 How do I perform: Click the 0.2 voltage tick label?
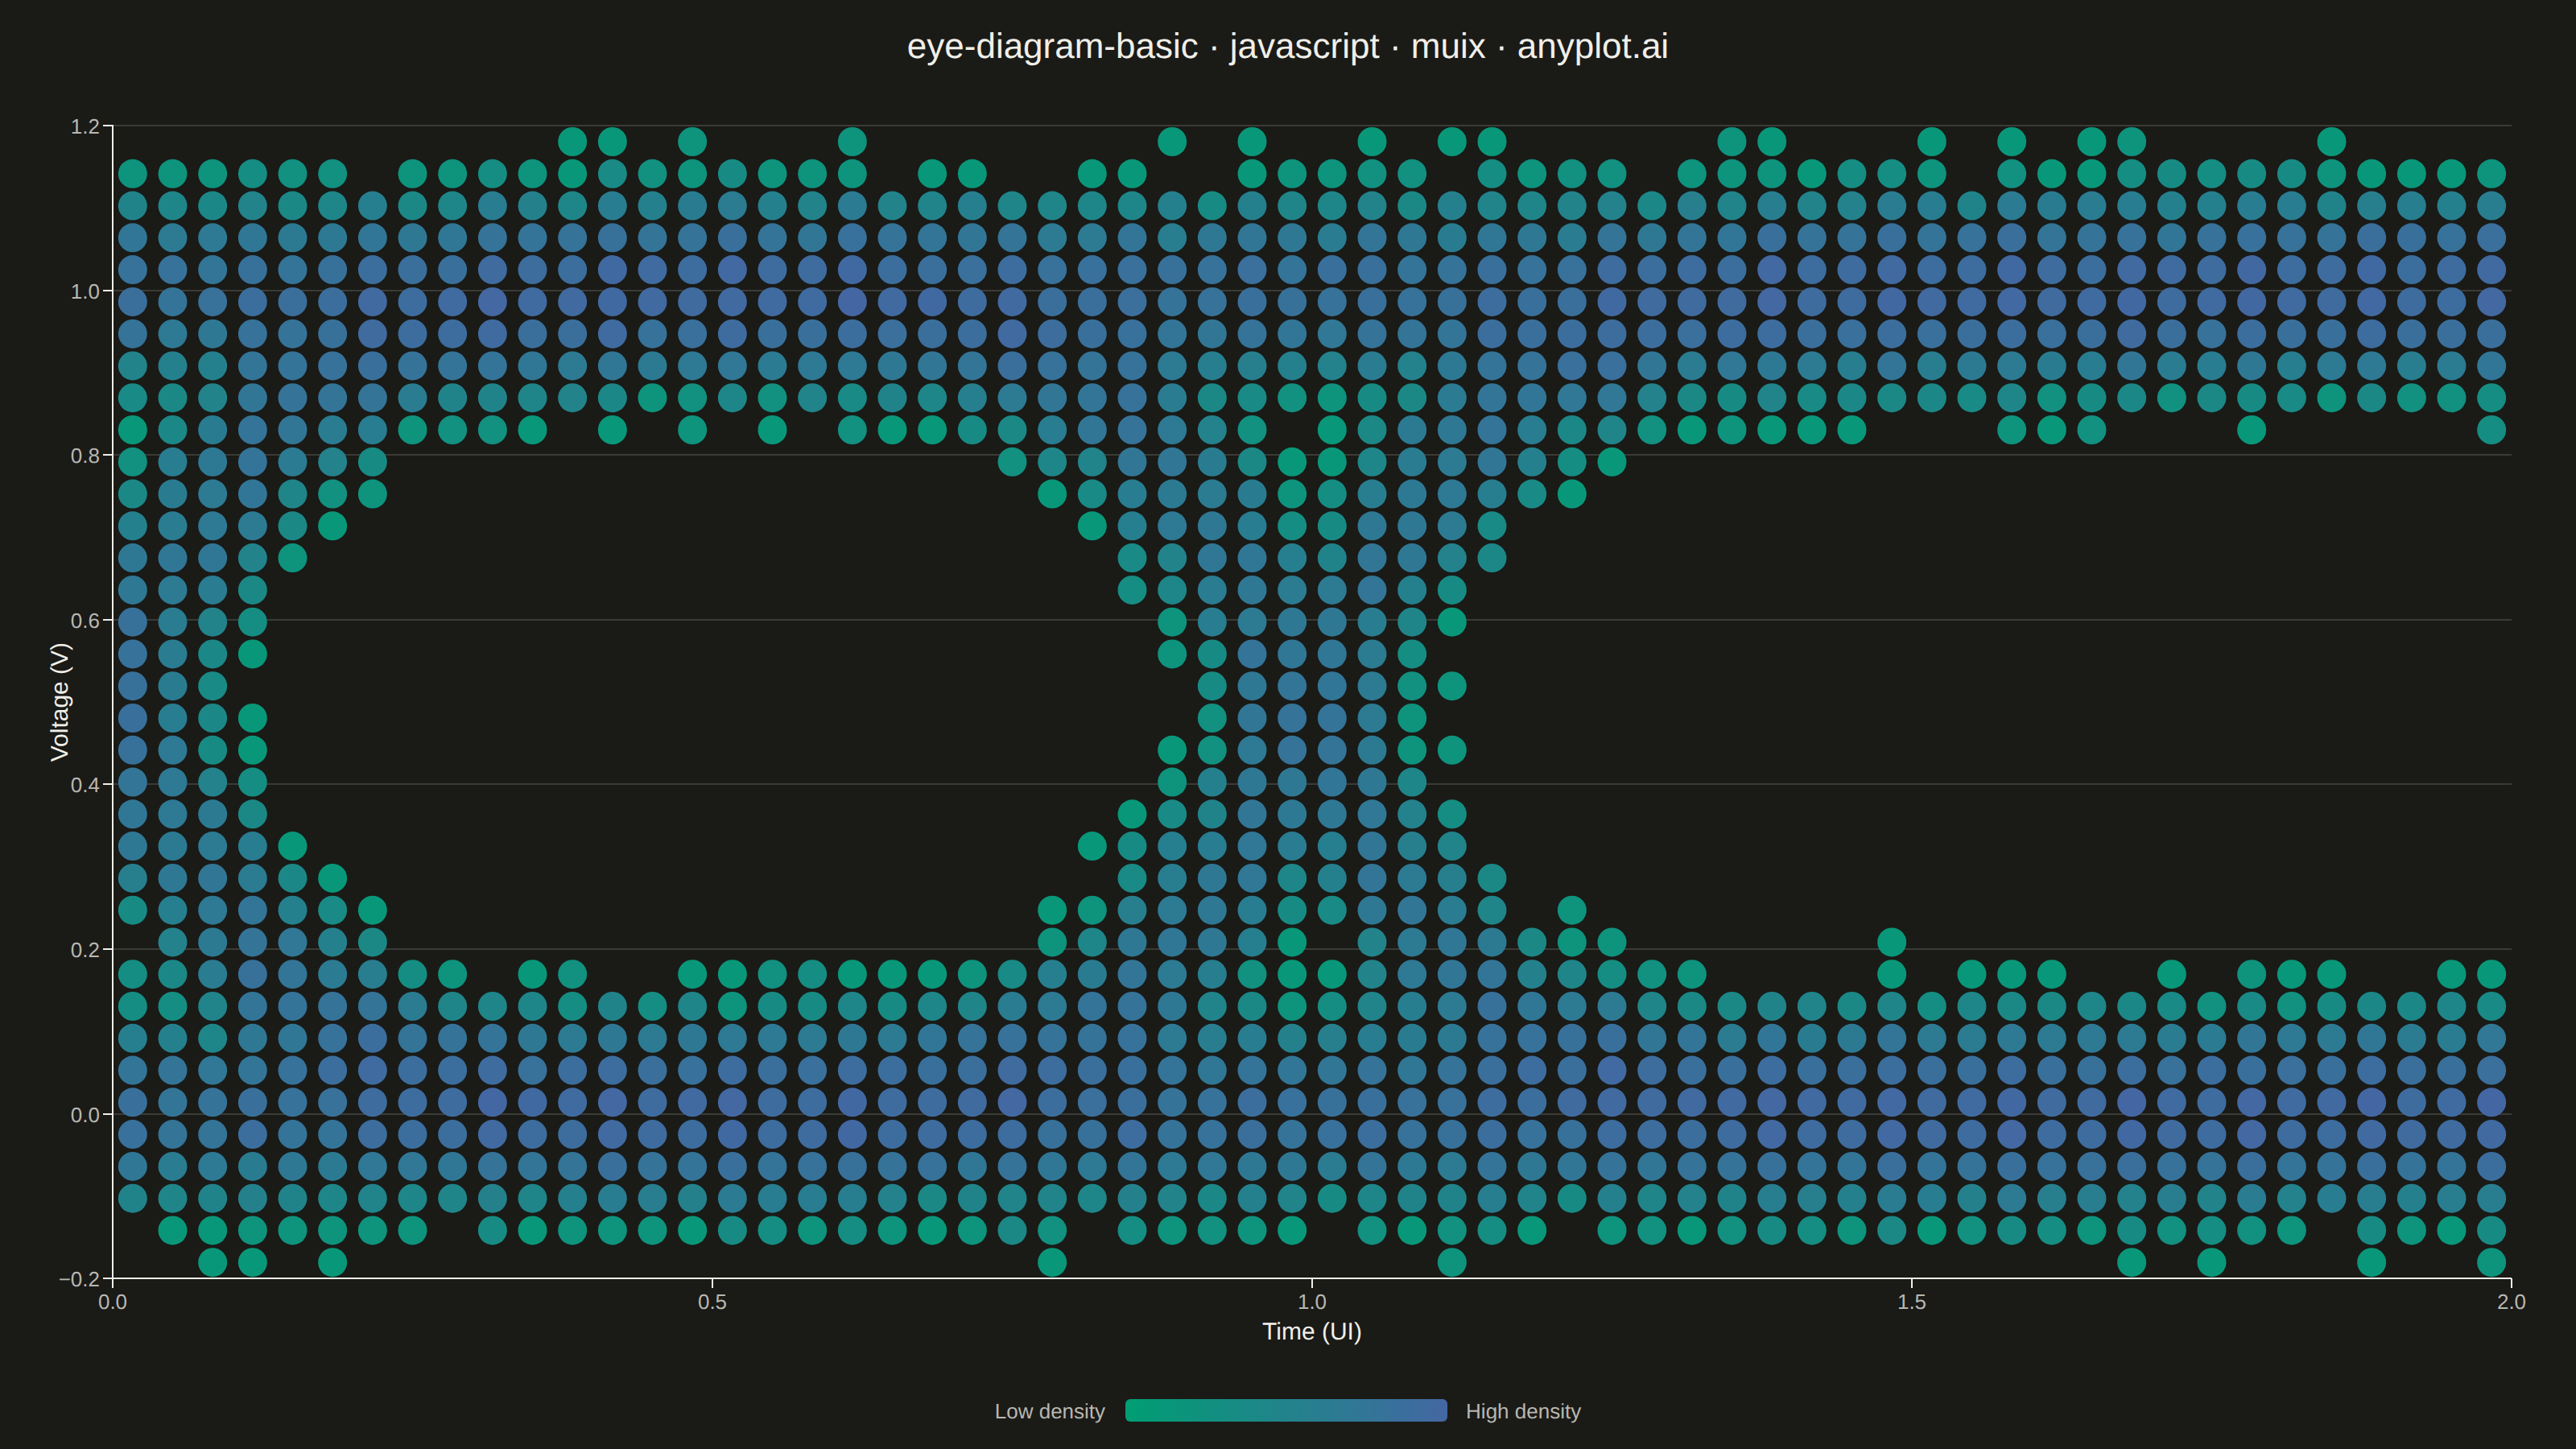[85, 950]
